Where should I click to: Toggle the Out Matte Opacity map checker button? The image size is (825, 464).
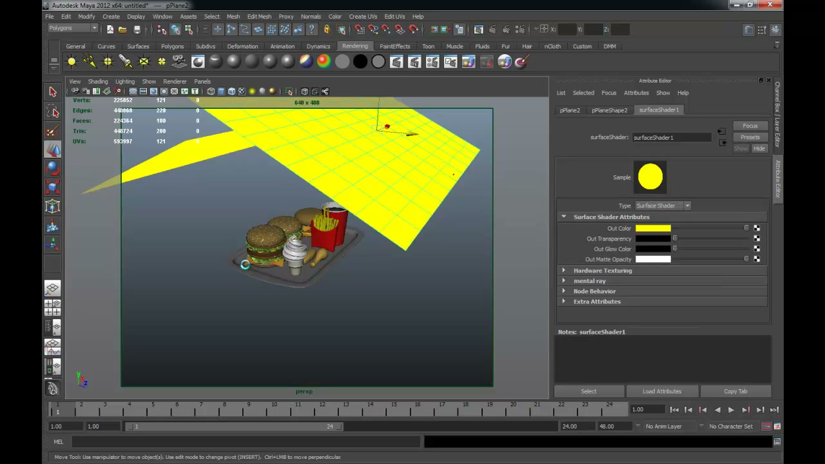[757, 259]
